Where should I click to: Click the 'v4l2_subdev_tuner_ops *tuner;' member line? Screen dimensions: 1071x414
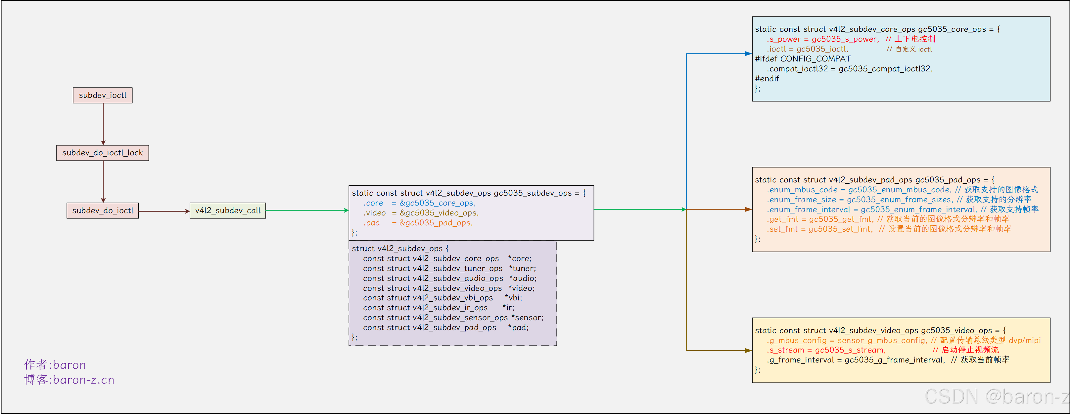point(449,268)
